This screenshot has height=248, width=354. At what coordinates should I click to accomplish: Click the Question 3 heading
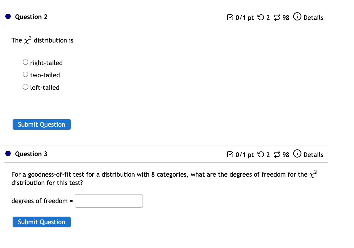31,154
